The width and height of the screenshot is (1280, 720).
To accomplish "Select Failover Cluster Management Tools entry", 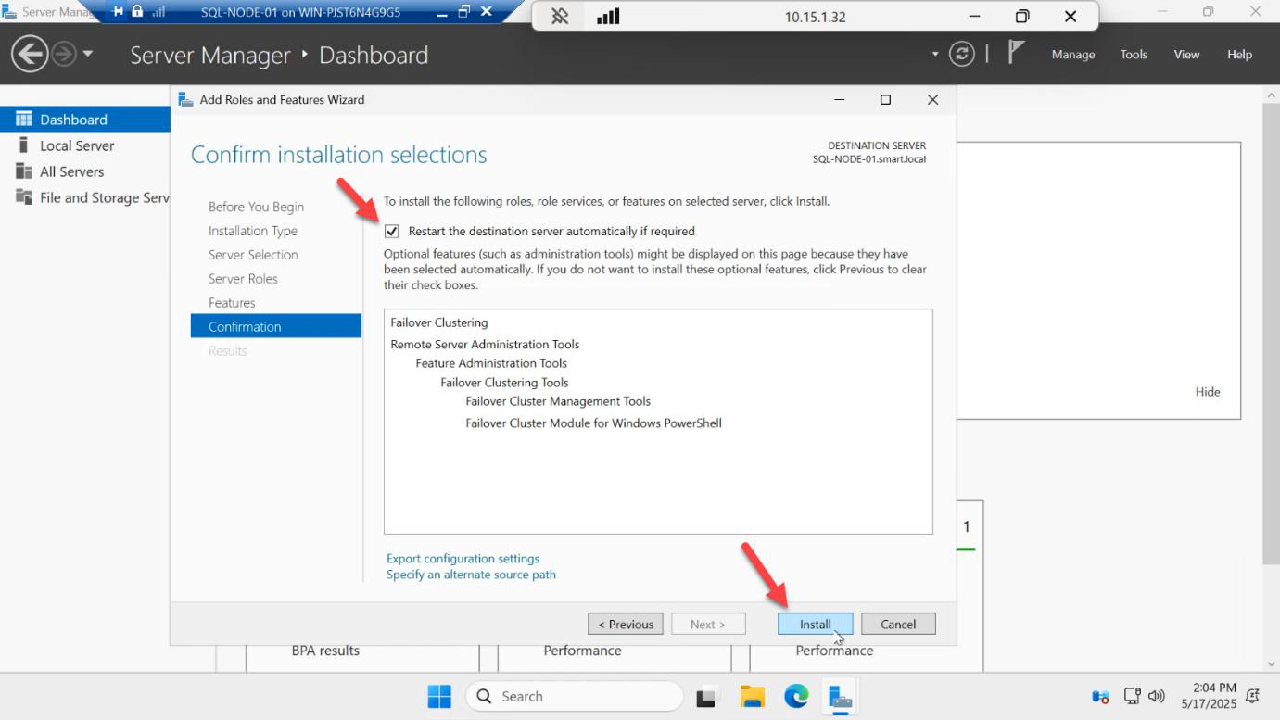I will click(x=558, y=401).
